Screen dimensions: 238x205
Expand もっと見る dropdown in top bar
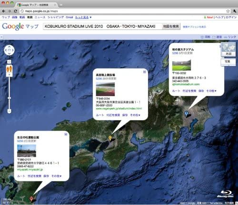[x=83, y=17]
